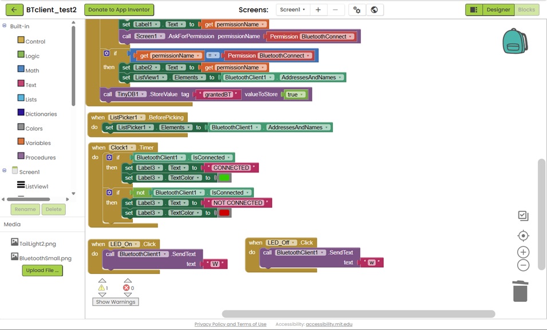Center the workspace with the target icon
The width and height of the screenshot is (547, 330).
[523, 236]
